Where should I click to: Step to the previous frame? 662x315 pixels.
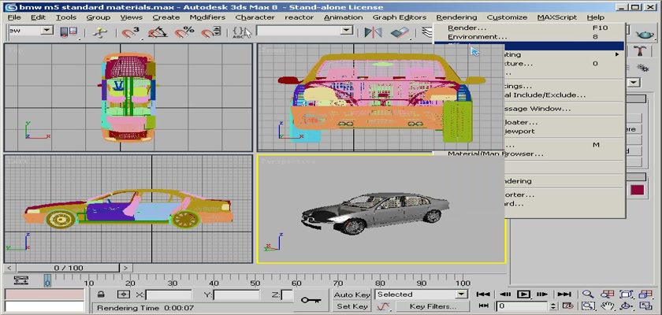(505, 295)
